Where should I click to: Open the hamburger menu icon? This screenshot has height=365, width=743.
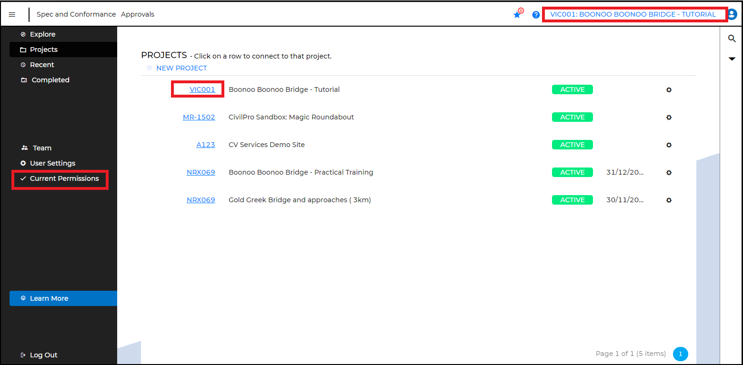point(12,15)
